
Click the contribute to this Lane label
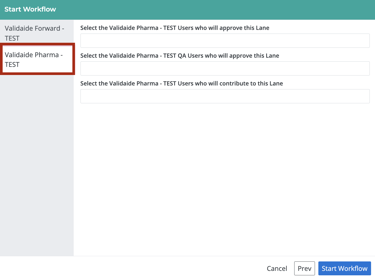[x=182, y=83]
